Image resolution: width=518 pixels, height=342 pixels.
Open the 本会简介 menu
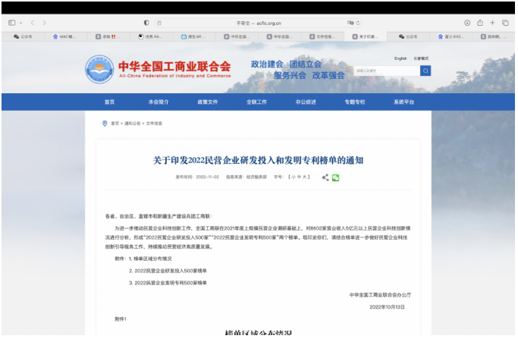159,102
